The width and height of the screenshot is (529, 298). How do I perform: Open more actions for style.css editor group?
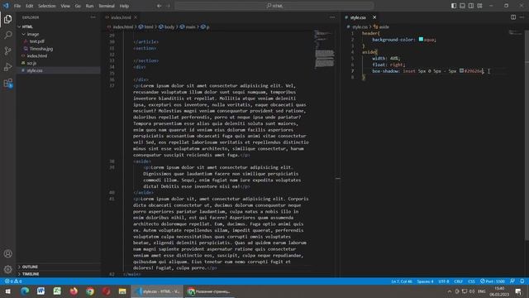point(522,17)
